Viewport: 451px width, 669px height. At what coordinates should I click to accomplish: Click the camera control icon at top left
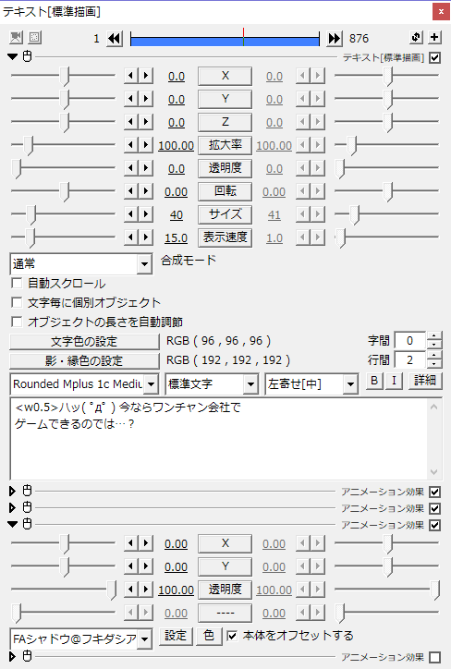click(17, 38)
